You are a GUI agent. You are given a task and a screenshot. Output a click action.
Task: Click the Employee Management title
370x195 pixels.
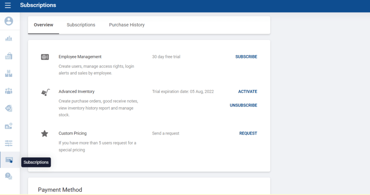(80, 57)
